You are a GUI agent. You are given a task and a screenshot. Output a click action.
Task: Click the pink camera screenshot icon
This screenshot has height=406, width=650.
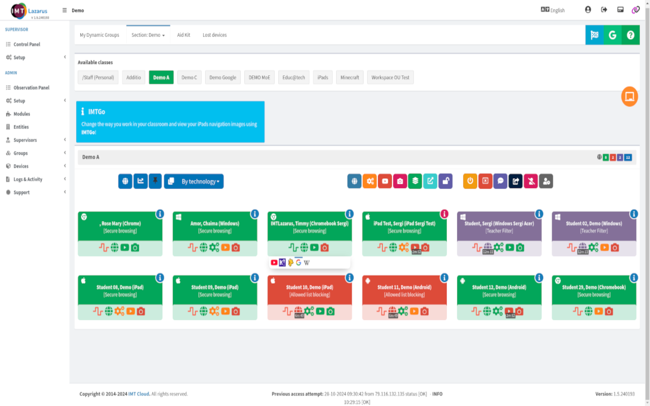[x=400, y=181]
